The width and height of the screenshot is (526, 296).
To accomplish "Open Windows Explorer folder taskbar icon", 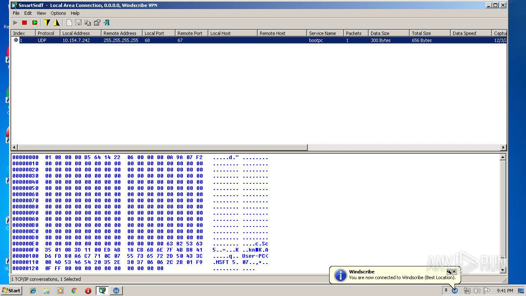I will tap(46, 291).
